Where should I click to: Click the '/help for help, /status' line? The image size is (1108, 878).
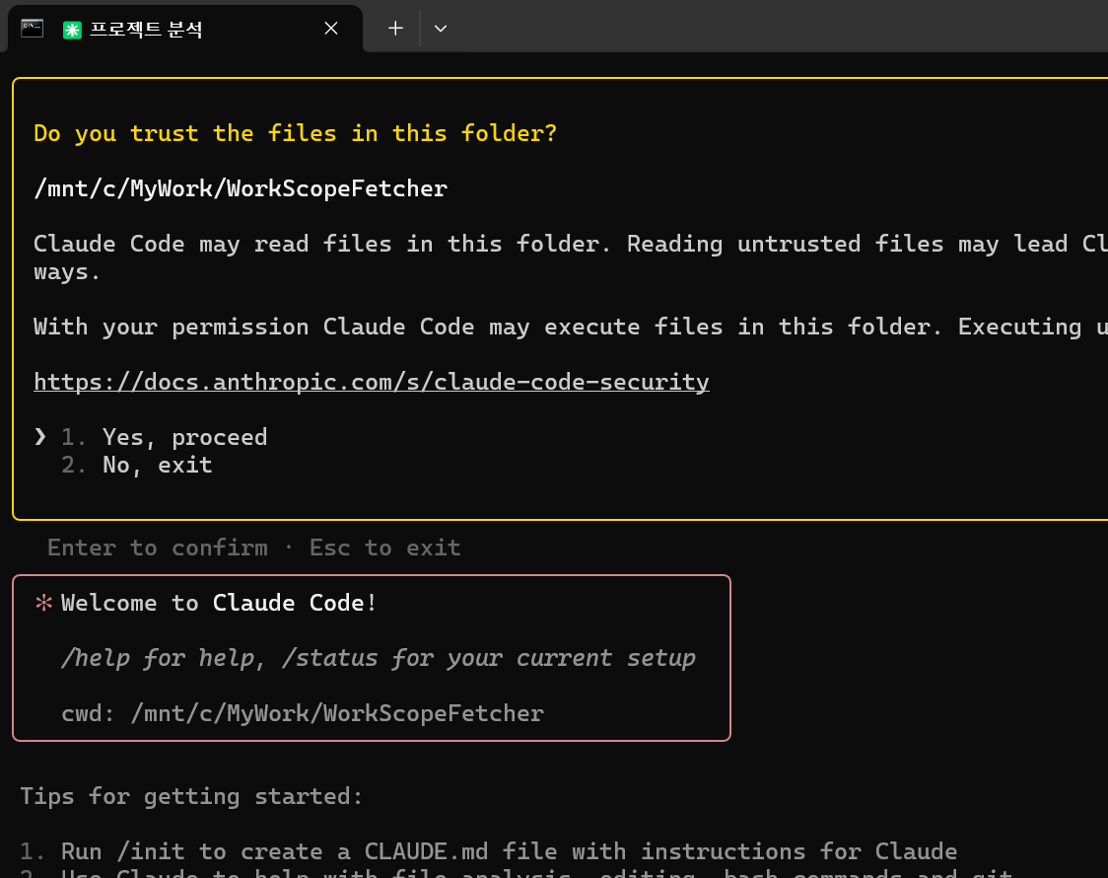379,658
